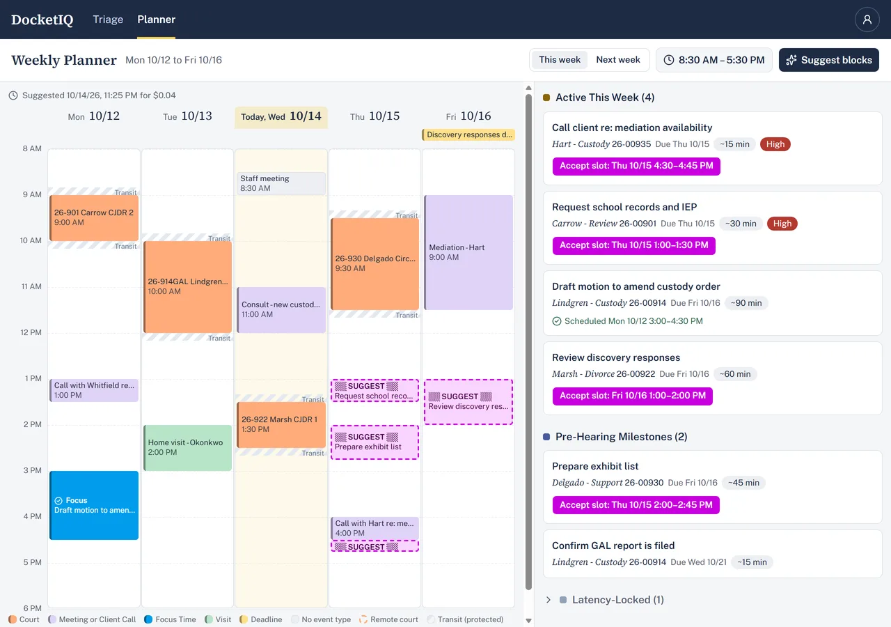Click the Court legend color swatch
Screen dimensions: 891x627
click(13, 619)
